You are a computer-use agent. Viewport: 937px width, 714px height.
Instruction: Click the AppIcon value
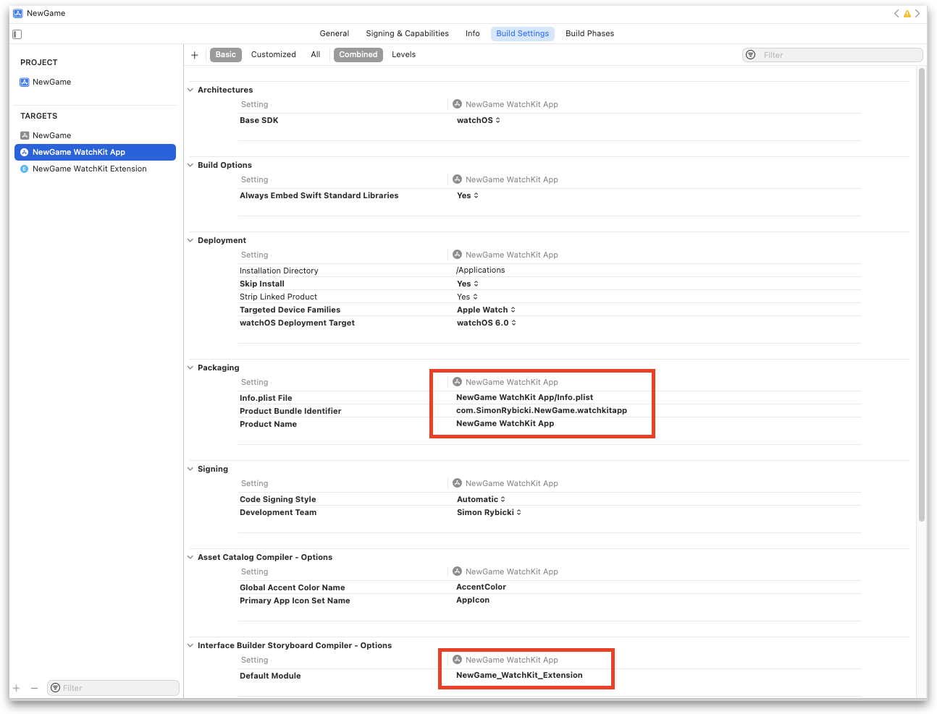(x=473, y=600)
